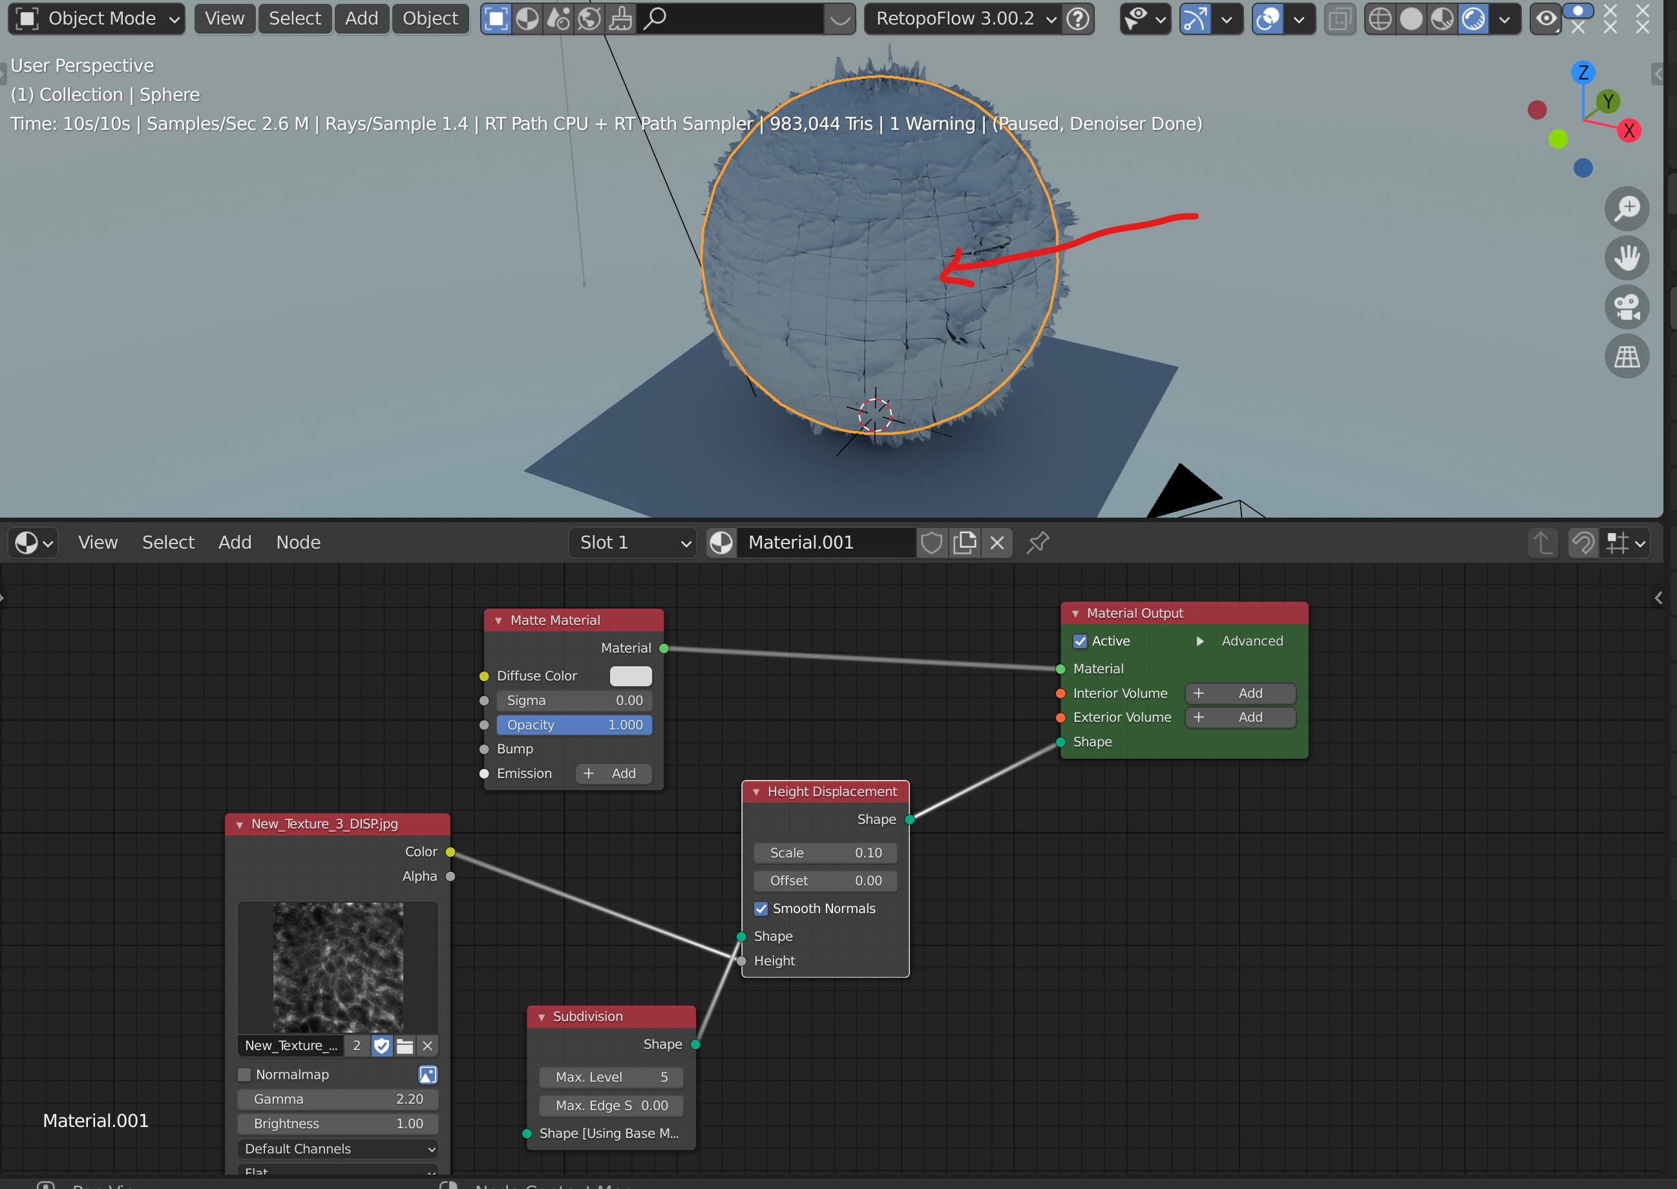The height and width of the screenshot is (1189, 1677).
Task: Uncheck the Smooth Normals checkbox
Action: [x=761, y=909]
